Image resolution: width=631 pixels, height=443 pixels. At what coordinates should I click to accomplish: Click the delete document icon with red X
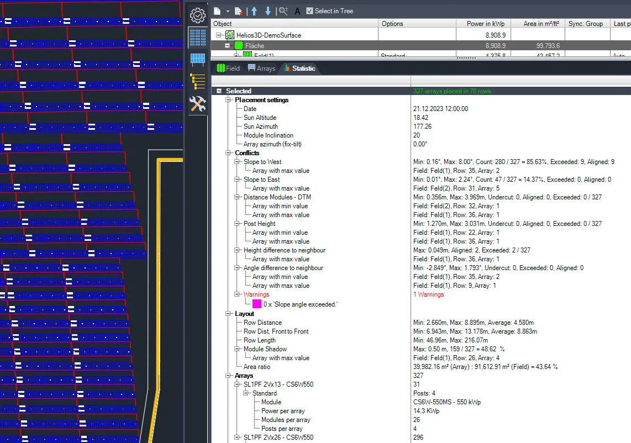(239, 10)
